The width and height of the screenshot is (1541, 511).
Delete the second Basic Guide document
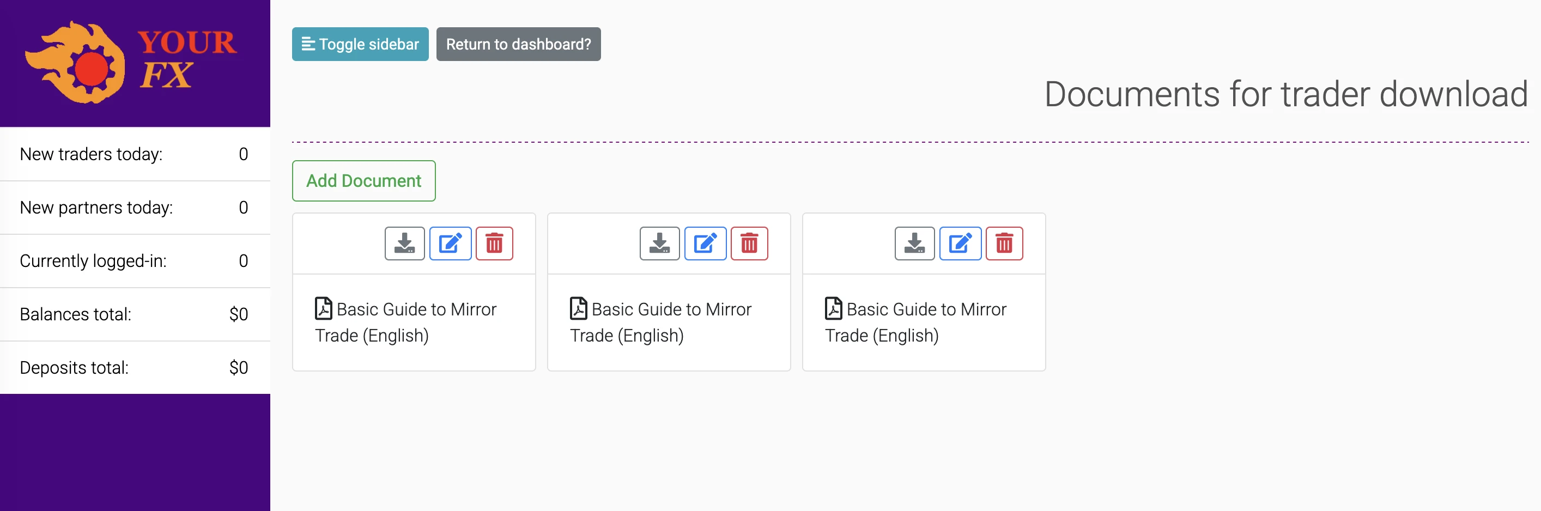pos(749,244)
